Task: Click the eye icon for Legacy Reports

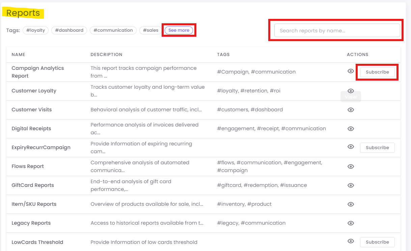Action: point(351,223)
